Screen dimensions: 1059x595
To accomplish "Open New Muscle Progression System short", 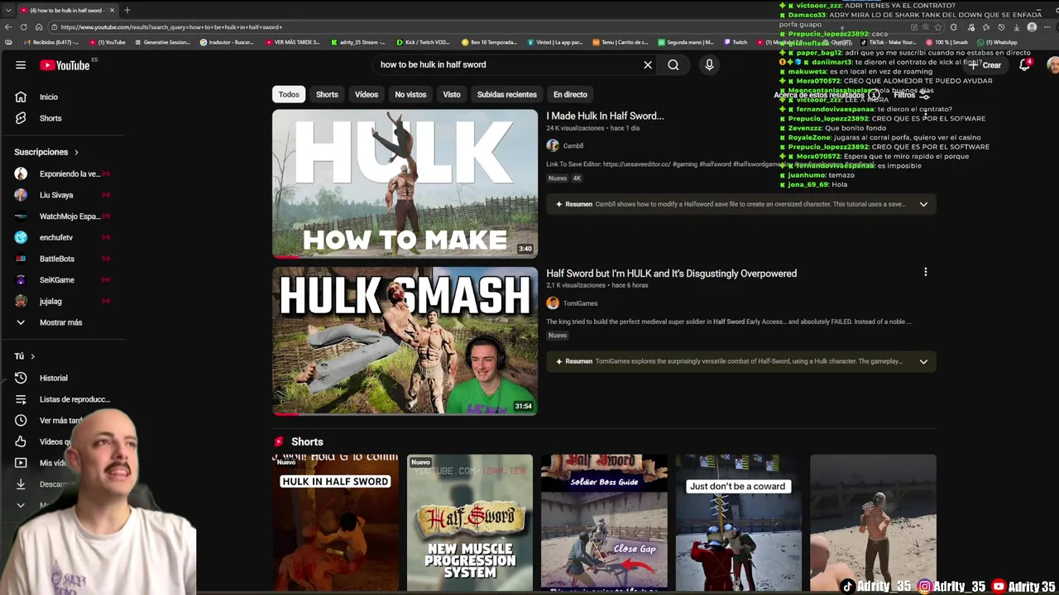I will [469, 522].
